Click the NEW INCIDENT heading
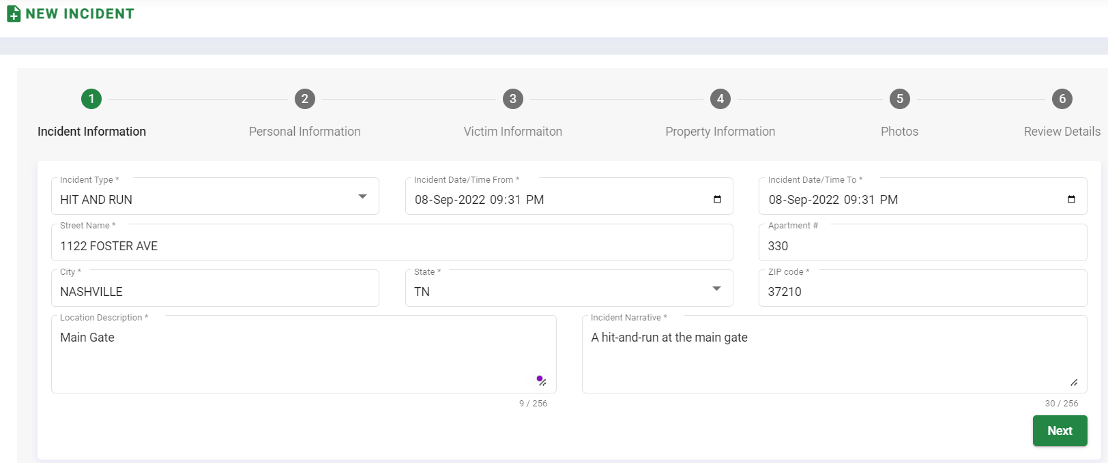This screenshot has width=1108, height=463. [x=80, y=14]
